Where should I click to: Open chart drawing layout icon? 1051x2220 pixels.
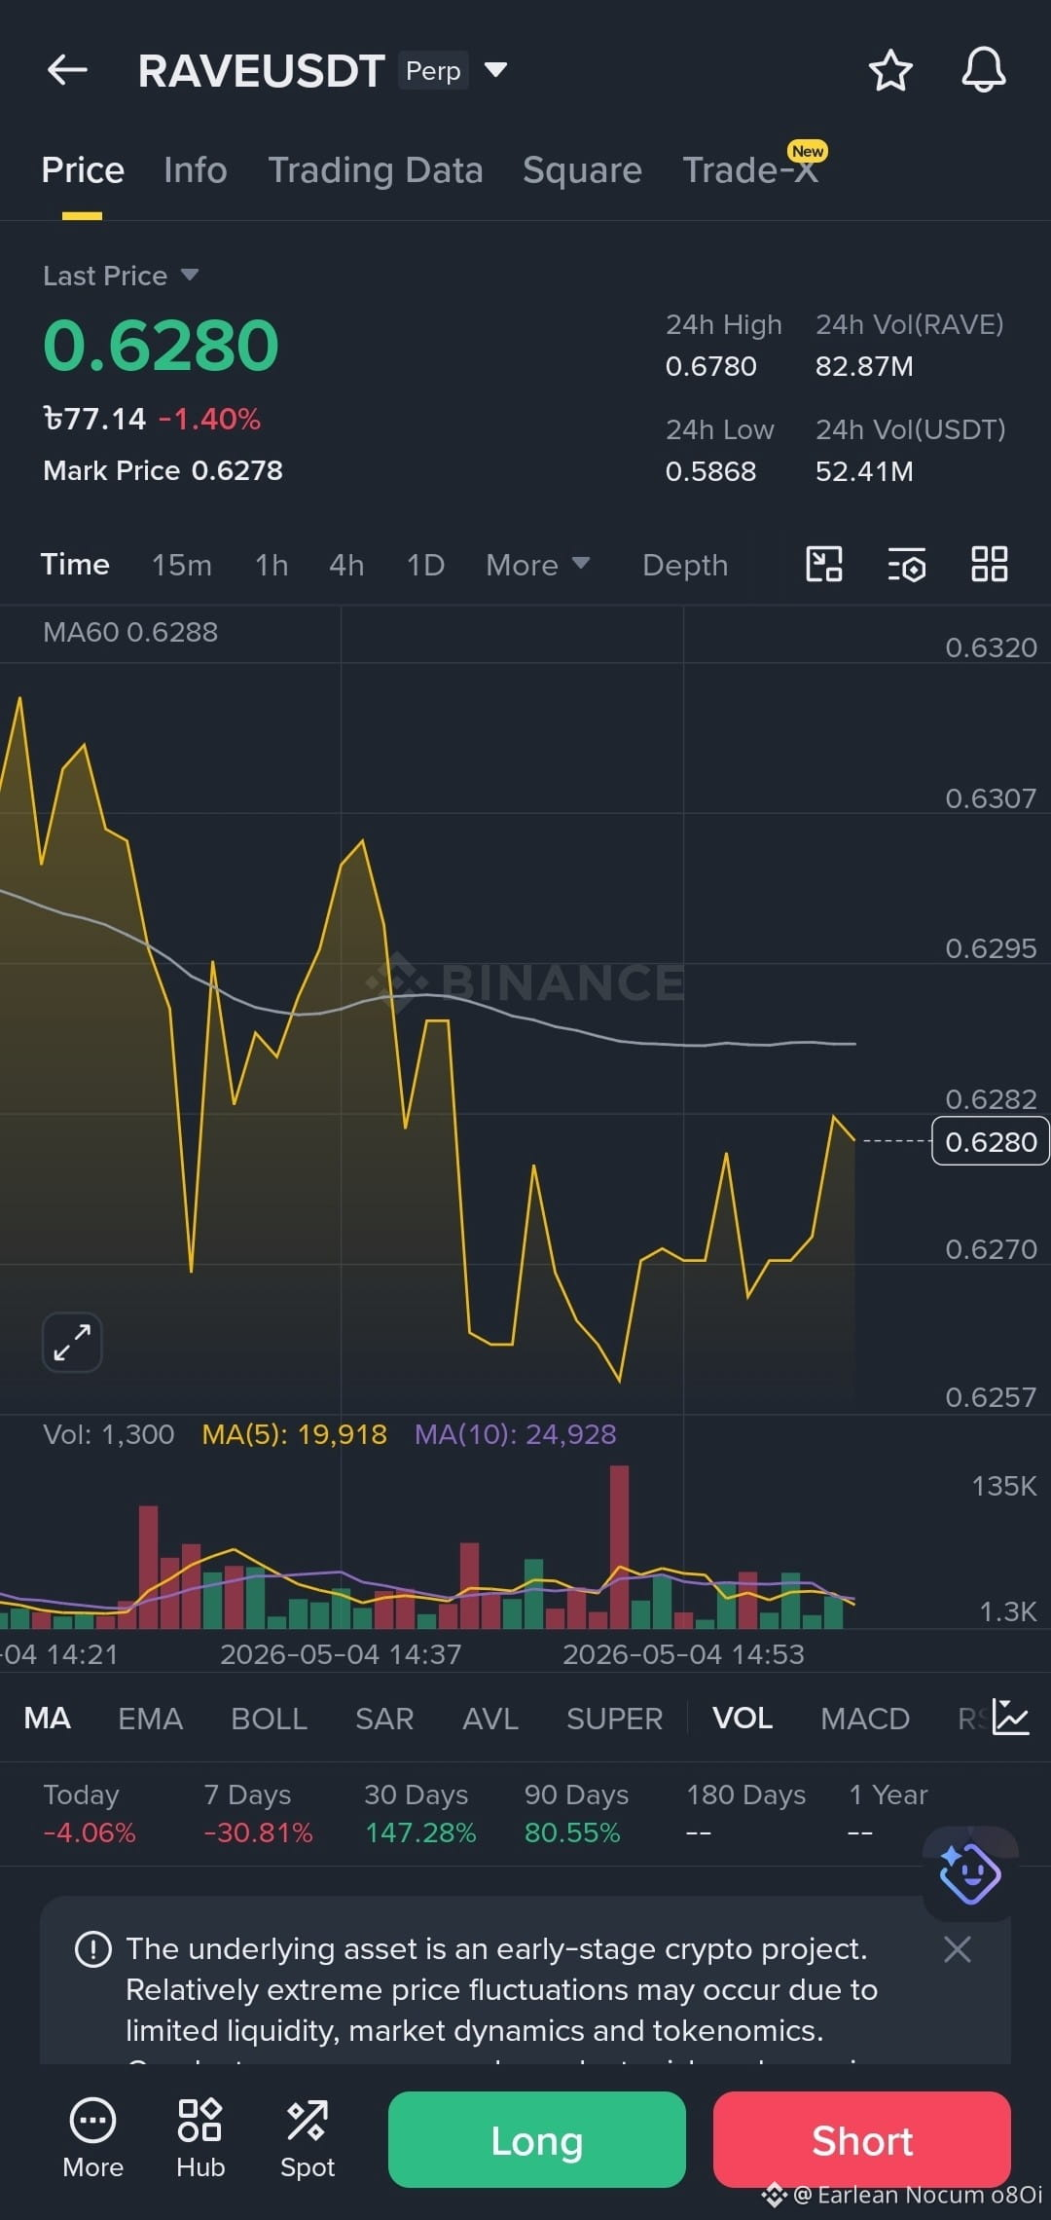click(x=824, y=564)
